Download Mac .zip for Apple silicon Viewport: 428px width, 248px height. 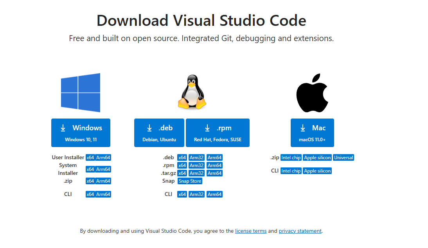pyautogui.click(x=317, y=158)
